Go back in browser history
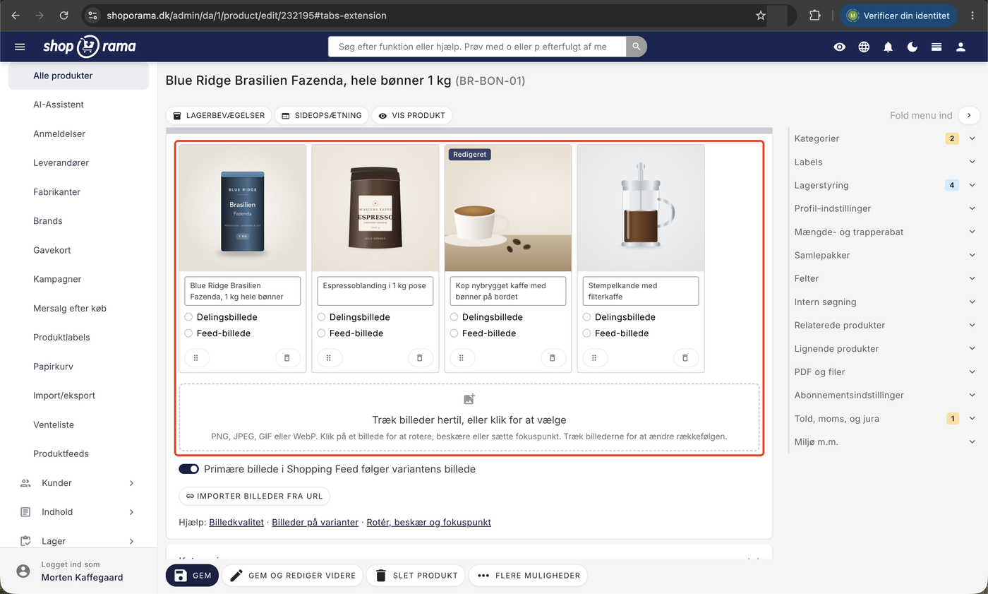The height and width of the screenshot is (594, 988). tap(16, 15)
